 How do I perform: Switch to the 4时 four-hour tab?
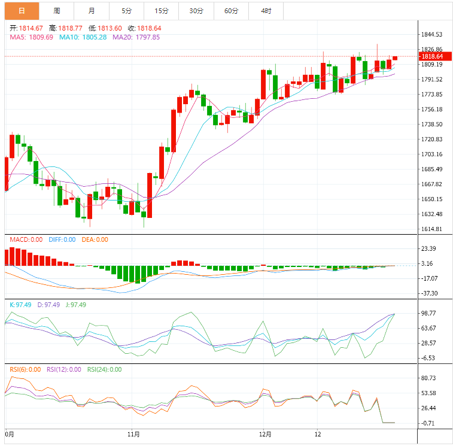[266, 11]
